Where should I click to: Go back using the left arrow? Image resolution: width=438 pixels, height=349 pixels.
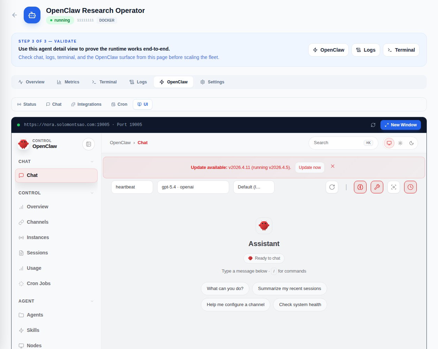click(15, 15)
